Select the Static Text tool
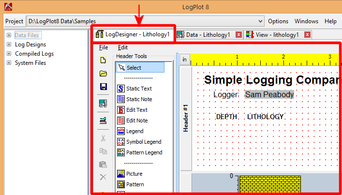Screen dimensions: 342x195 click(138, 89)
